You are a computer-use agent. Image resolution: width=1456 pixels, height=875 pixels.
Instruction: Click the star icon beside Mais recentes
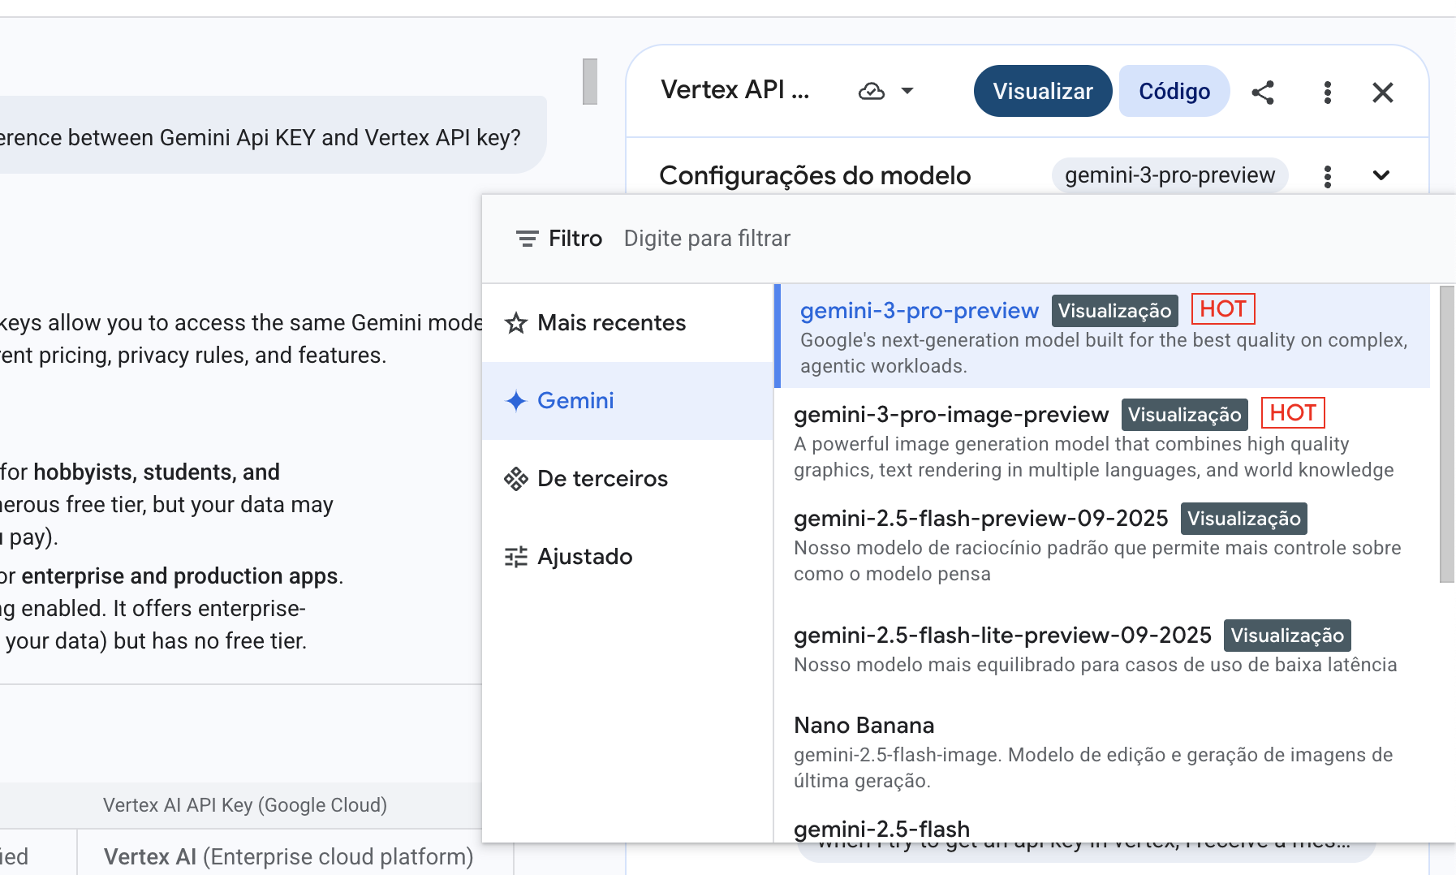515,322
